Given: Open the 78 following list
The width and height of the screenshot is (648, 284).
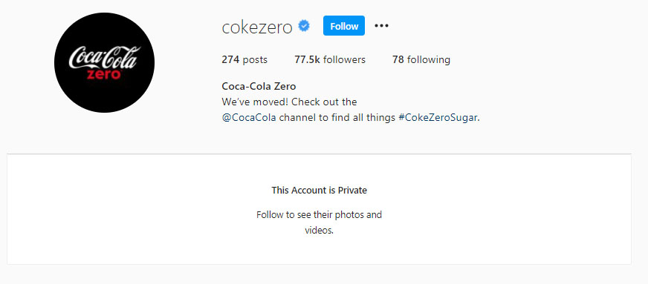Looking at the screenshot, I should coord(421,60).
